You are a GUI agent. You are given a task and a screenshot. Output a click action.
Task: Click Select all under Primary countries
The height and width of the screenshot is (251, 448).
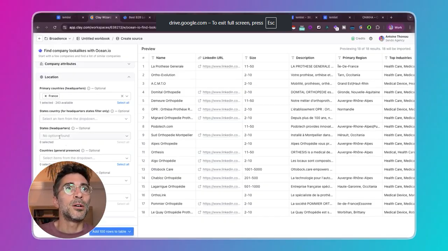tap(123, 103)
